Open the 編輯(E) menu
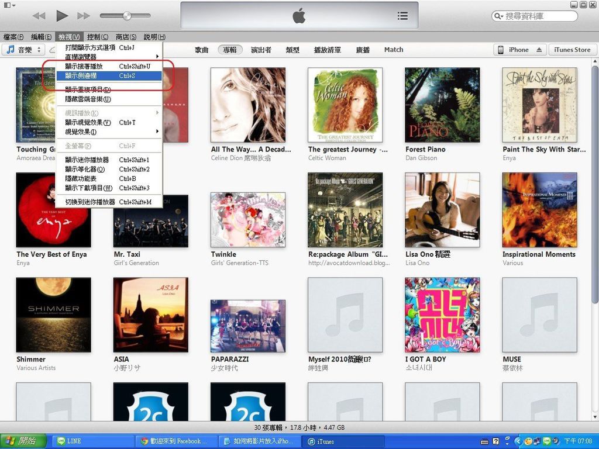 point(41,37)
